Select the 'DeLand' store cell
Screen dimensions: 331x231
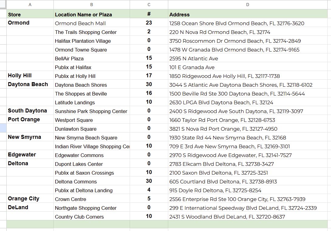pos(30,207)
